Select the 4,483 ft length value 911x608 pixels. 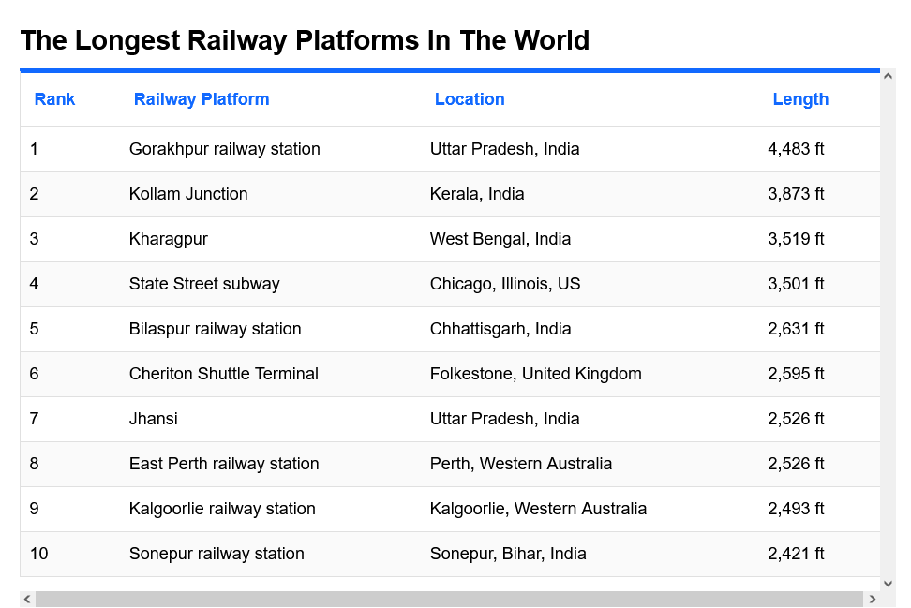(796, 149)
